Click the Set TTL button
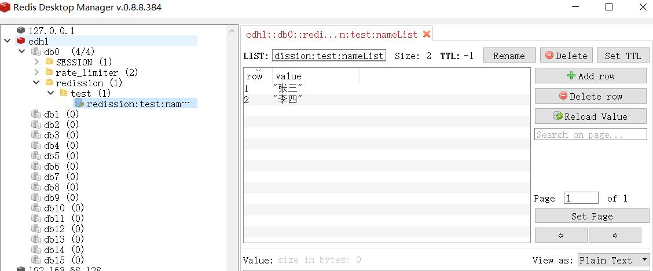Image resolution: width=653 pixels, height=271 pixels. point(622,56)
